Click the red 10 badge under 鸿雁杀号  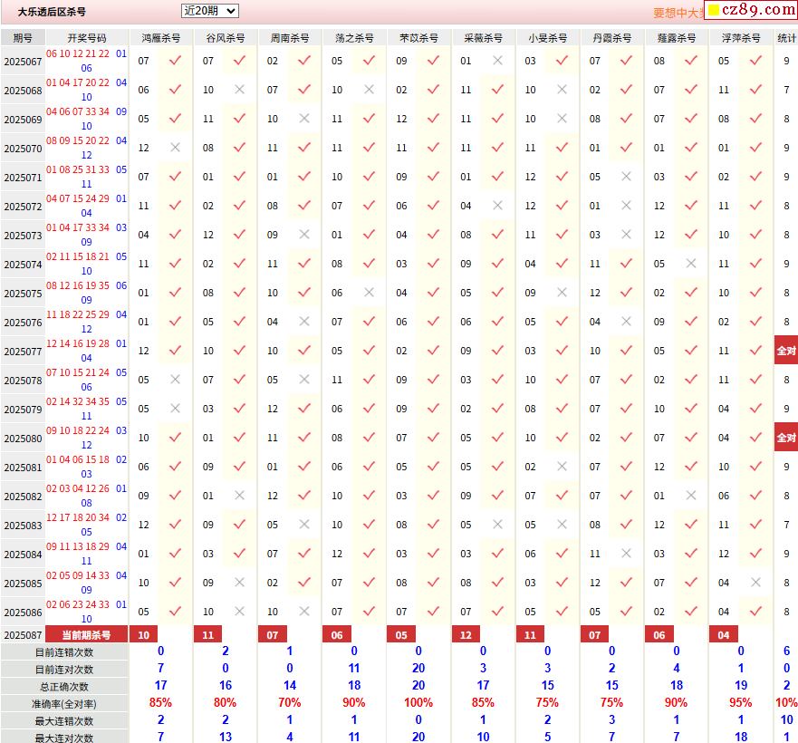point(143,635)
